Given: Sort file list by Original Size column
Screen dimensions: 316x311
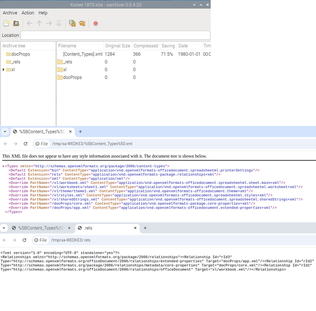Looking at the screenshot, I should click(117, 46).
